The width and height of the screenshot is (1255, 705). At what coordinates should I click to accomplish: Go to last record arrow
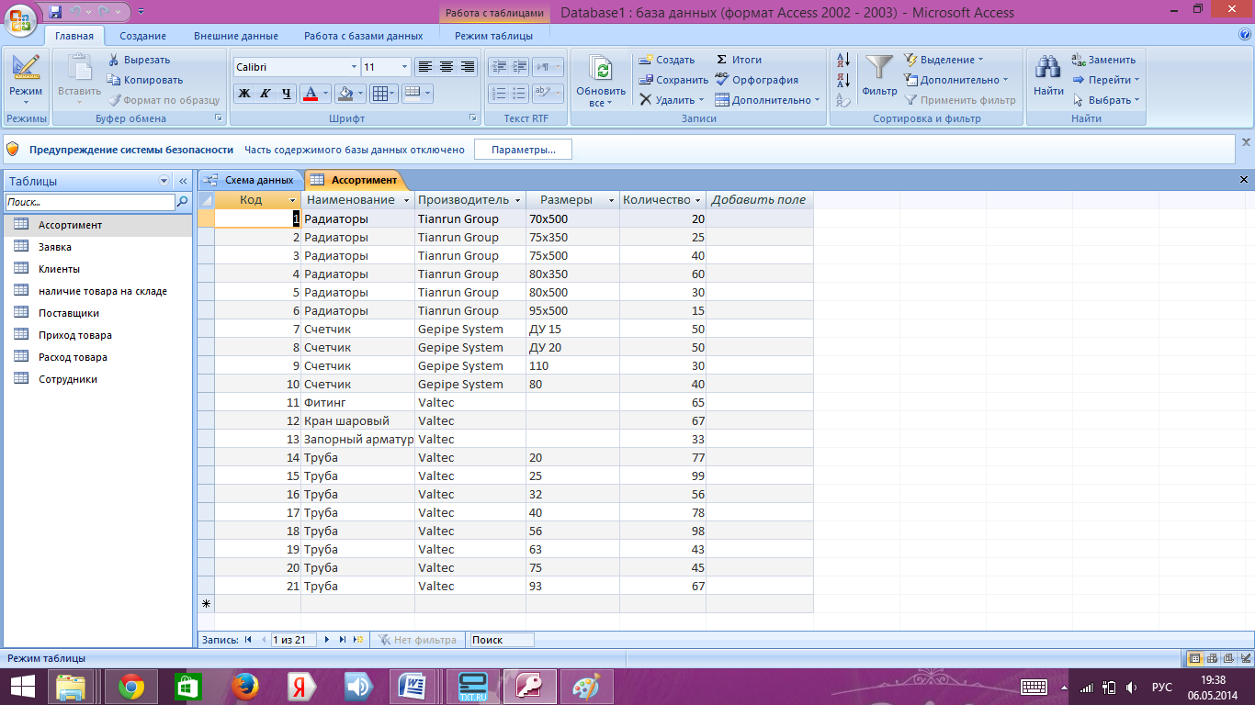click(343, 640)
